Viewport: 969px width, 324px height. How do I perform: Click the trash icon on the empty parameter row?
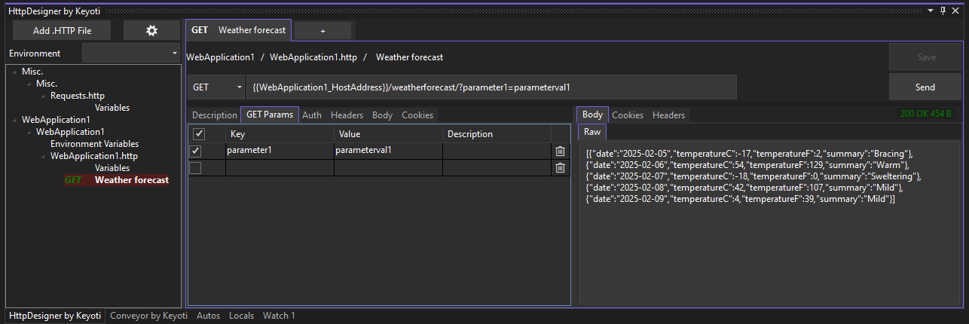tap(560, 167)
